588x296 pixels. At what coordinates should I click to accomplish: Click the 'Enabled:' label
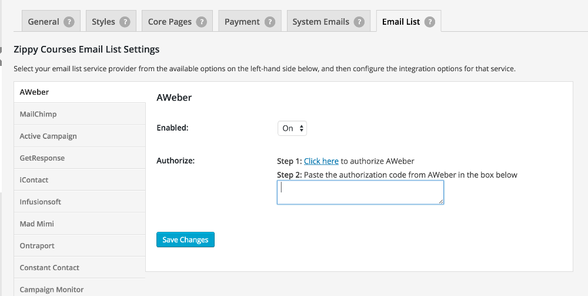pyautogui.click(x=172, y=128)
